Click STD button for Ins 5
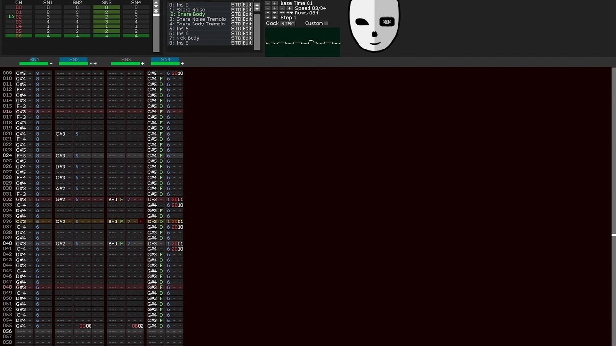 236,29
